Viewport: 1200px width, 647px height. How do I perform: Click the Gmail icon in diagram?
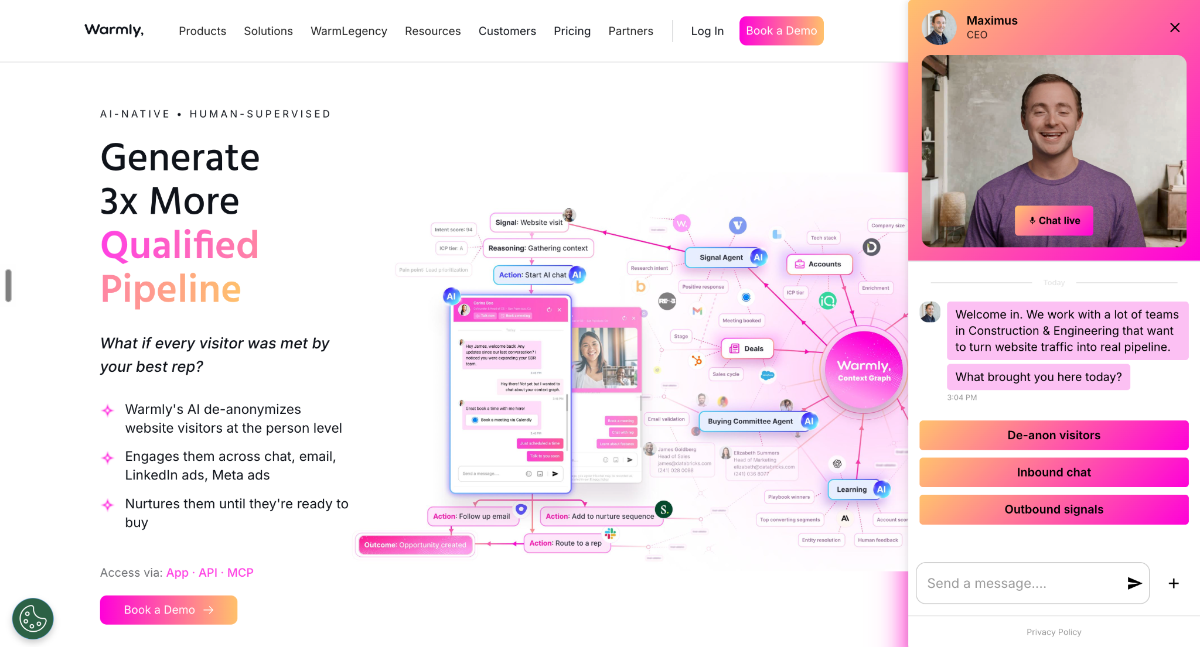[697, 311]
